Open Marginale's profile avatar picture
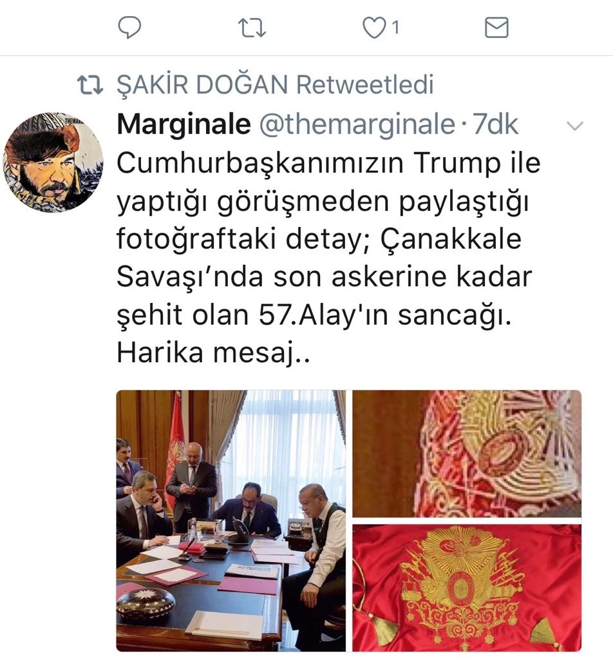613x660 pixels. 53,162
